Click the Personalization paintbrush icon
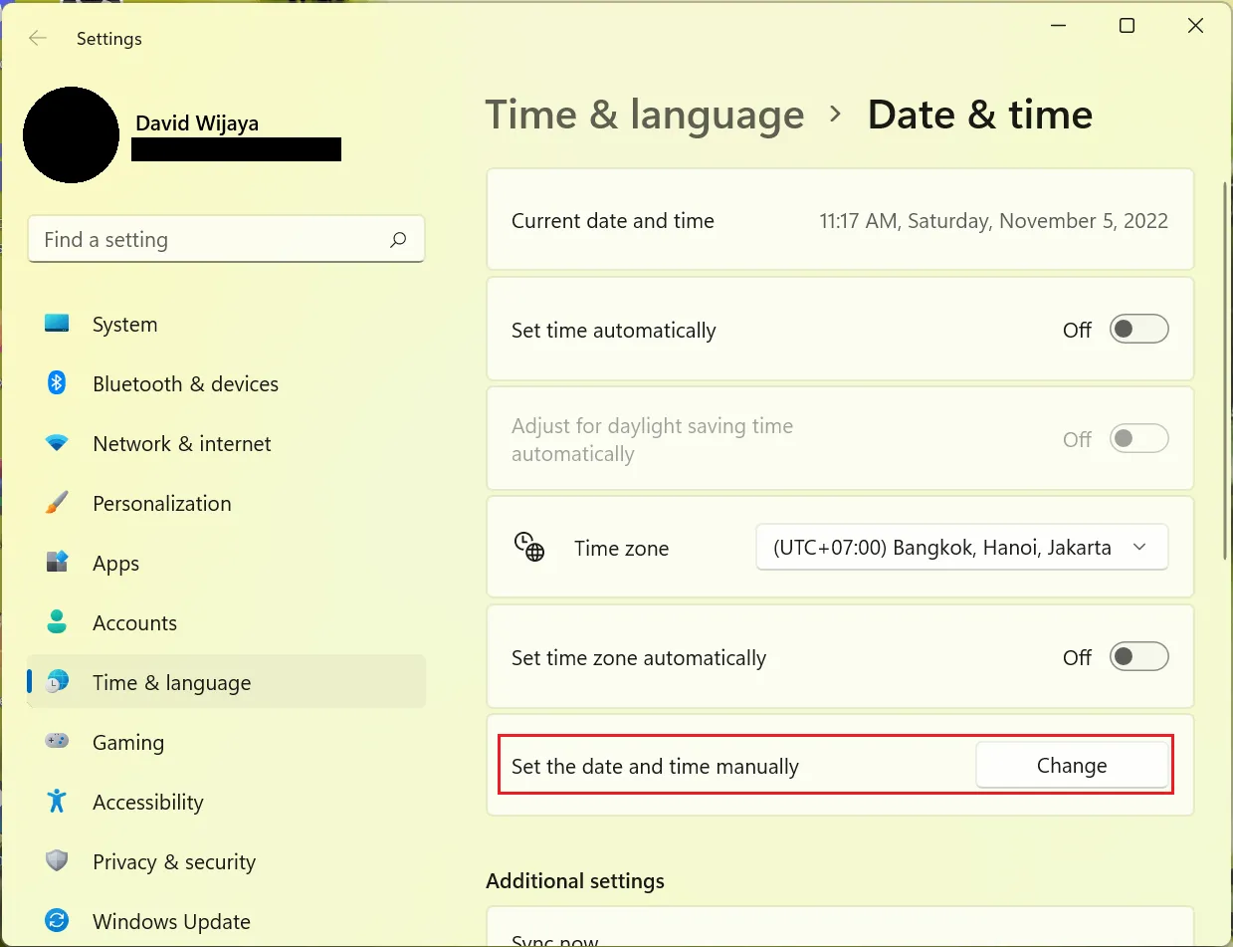Screen dimensions: 1233x947 coord(57,503)
